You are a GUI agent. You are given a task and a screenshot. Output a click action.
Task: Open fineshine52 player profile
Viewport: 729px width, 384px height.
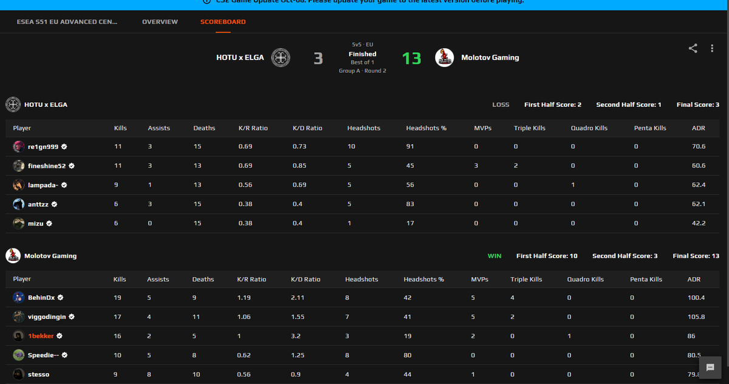tap(47, 166)
